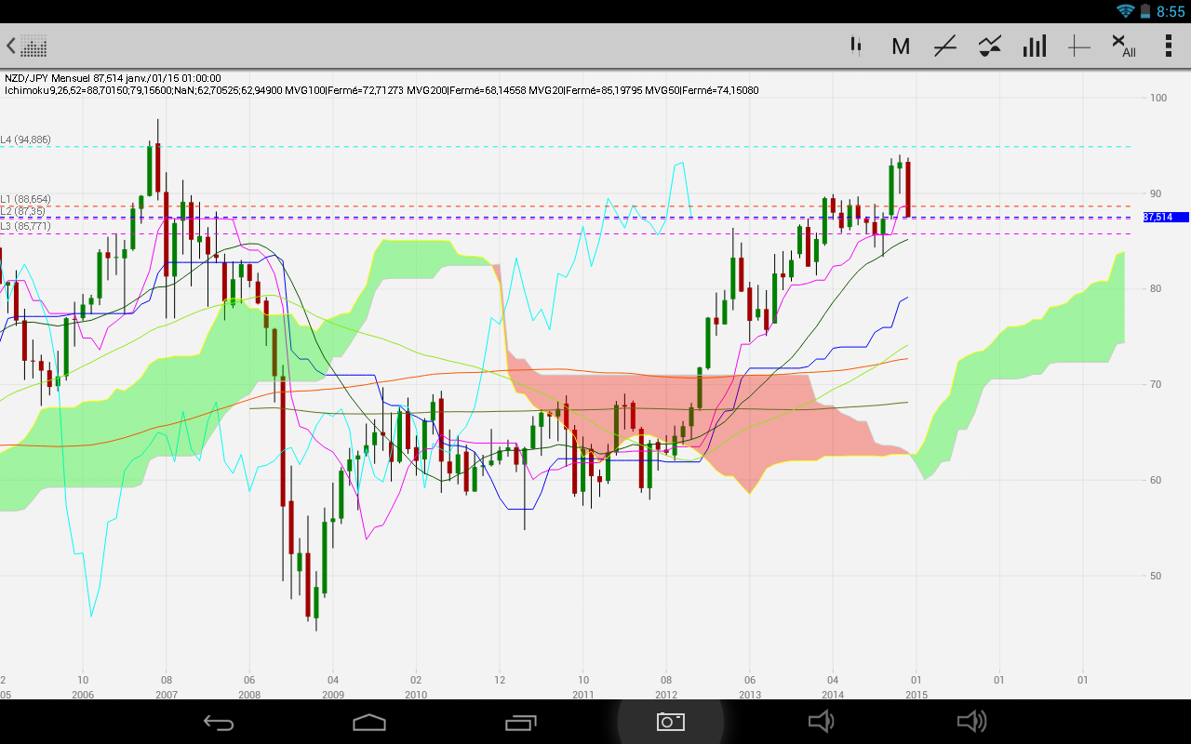Go back using the app logo arrow

point(26,46)
